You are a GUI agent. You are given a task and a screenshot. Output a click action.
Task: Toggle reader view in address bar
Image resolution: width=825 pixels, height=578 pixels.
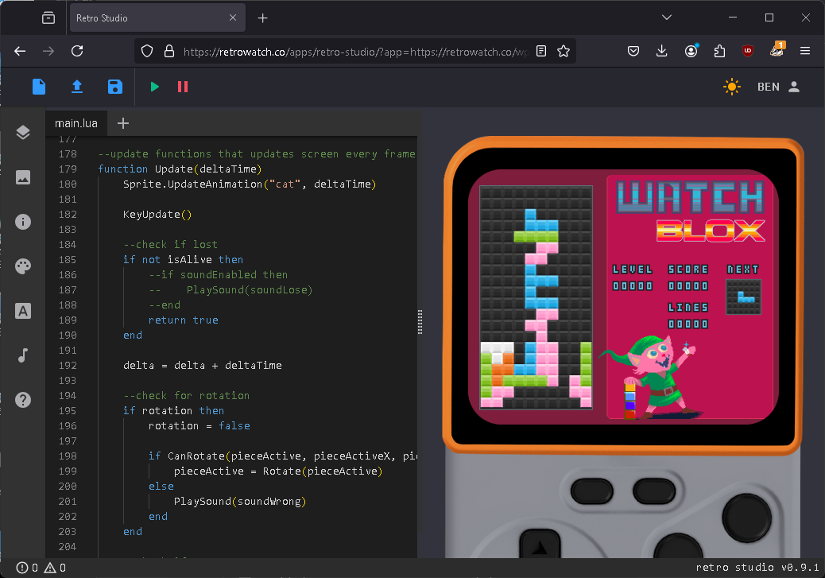click(541, 51)
